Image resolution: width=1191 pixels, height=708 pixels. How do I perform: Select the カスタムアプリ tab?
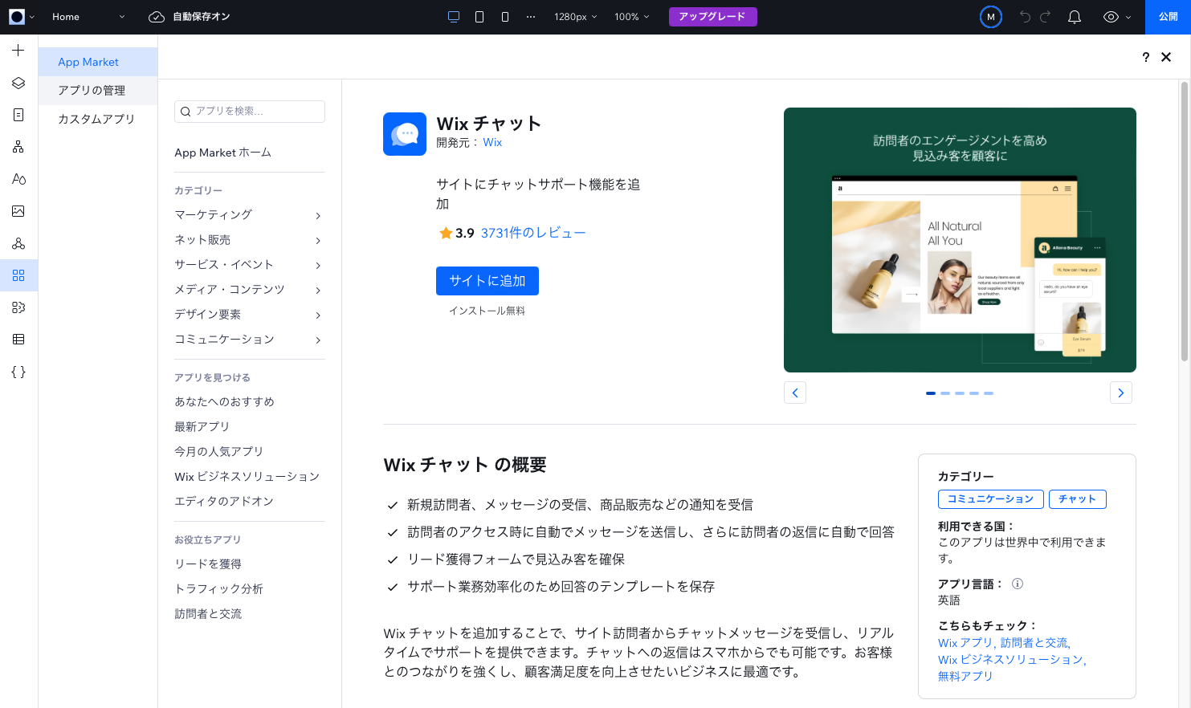pos(98,119)
